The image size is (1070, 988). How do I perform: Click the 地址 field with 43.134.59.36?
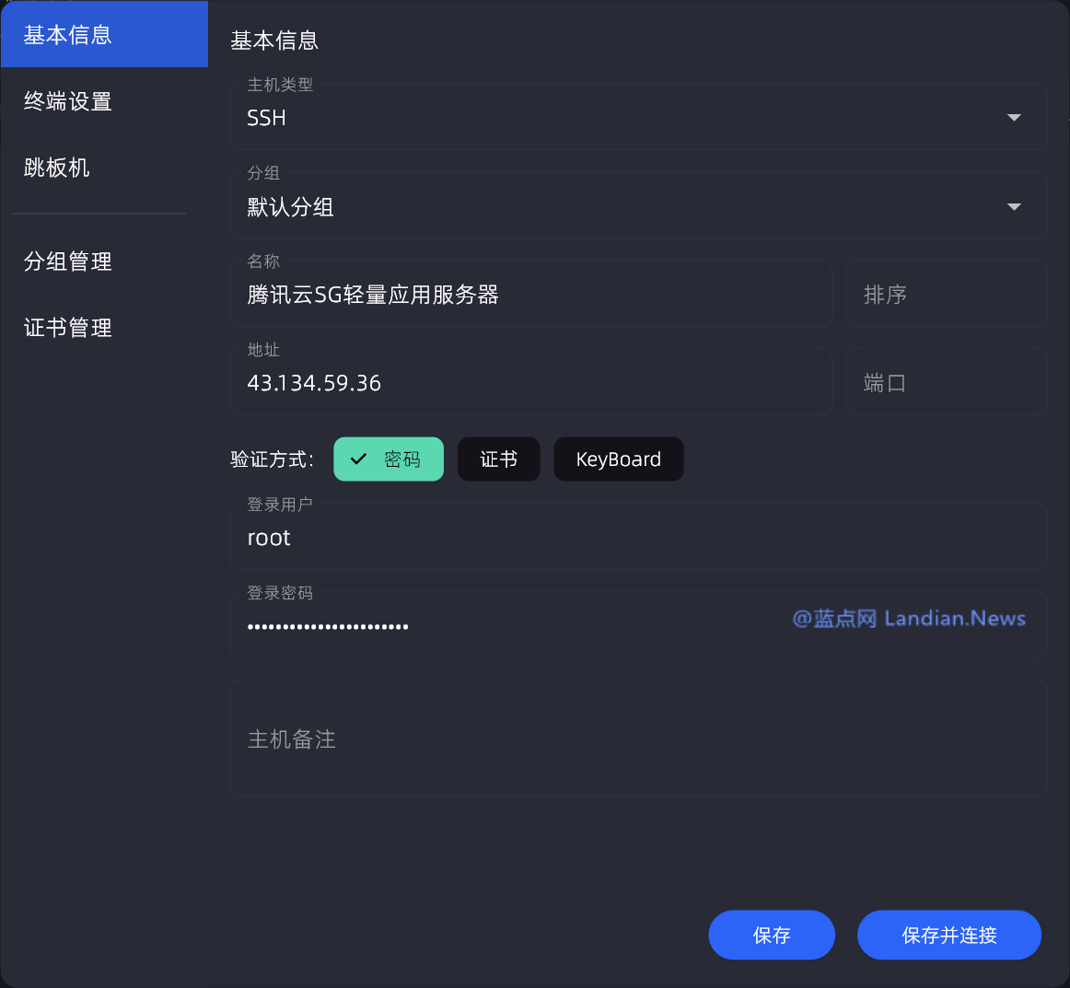click(530, 383)
